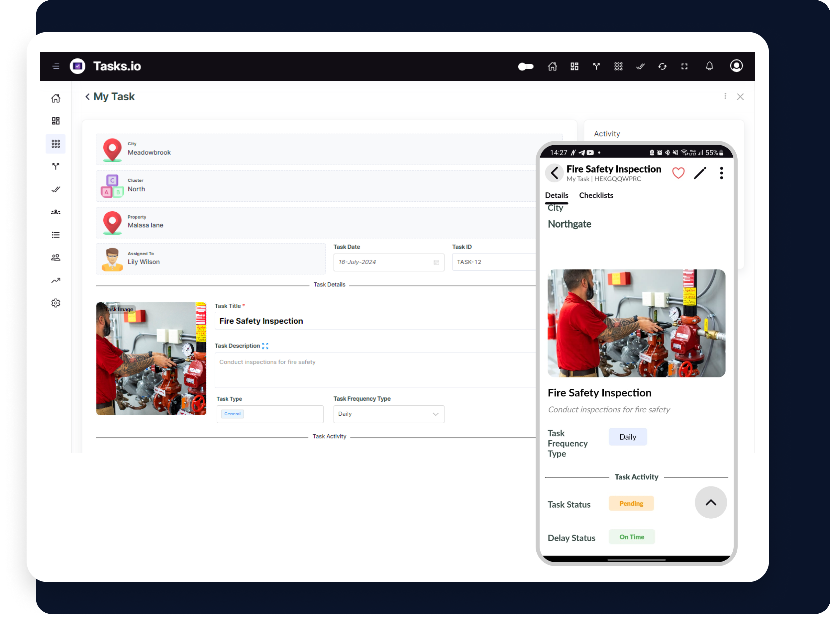The height and width of the screenshot is (620, 830).
Task: Tap the scroll-up chevron button on phone
Action: (x=711, y=503)
